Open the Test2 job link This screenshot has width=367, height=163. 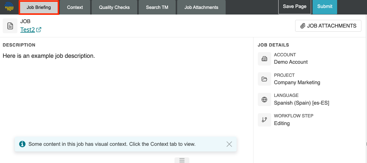coord(28,30)
